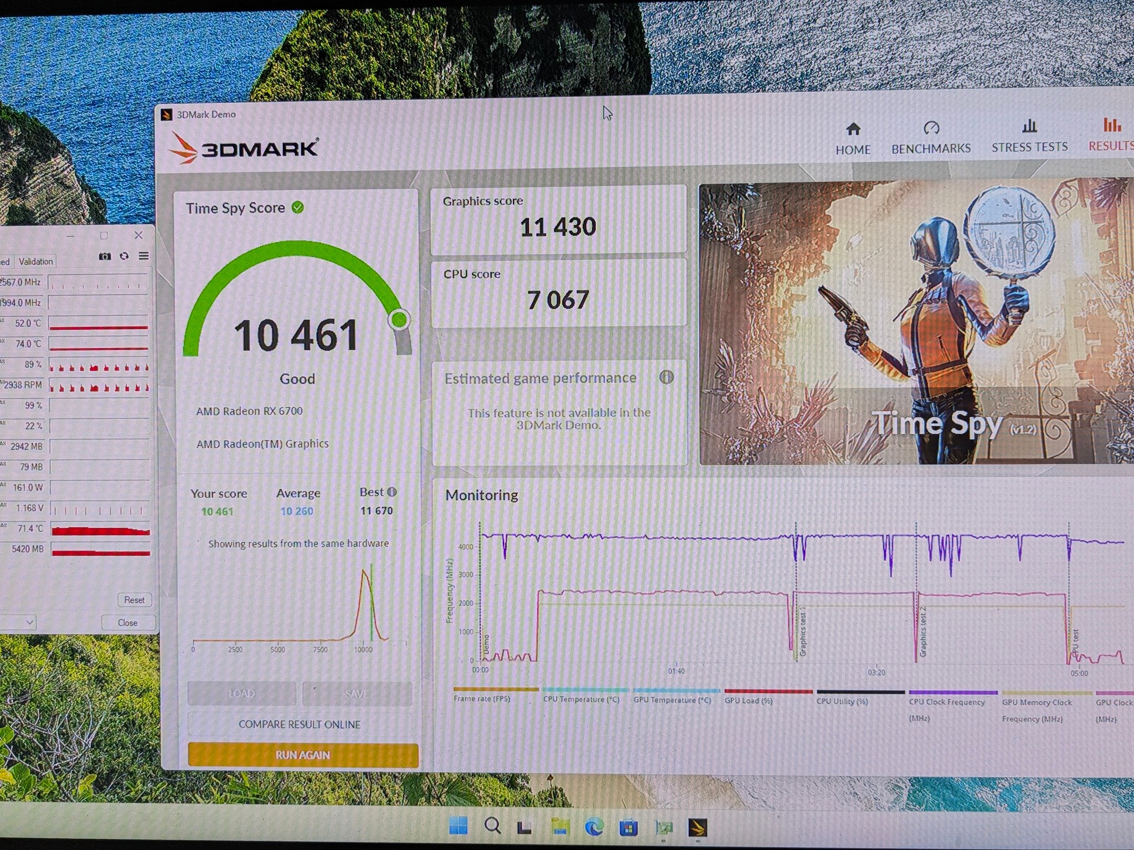Switch to the Validation tab in GPU-Z
This screenshot has width=1134, height=850.
(x=35, y=261)
